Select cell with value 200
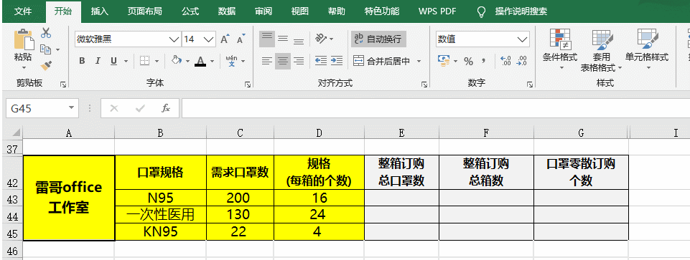The width and height of the screenshot is (690, 260). 241,198
